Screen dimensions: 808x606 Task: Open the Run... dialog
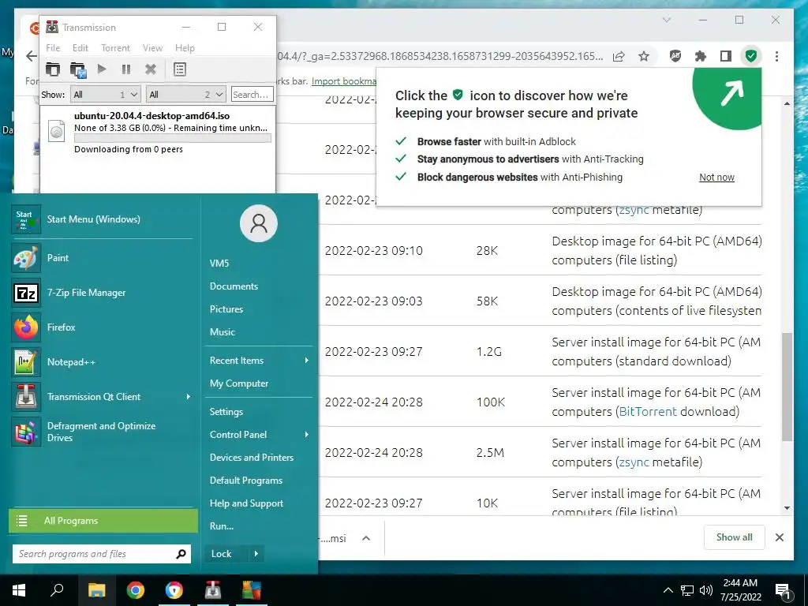(x=222, y=526)
